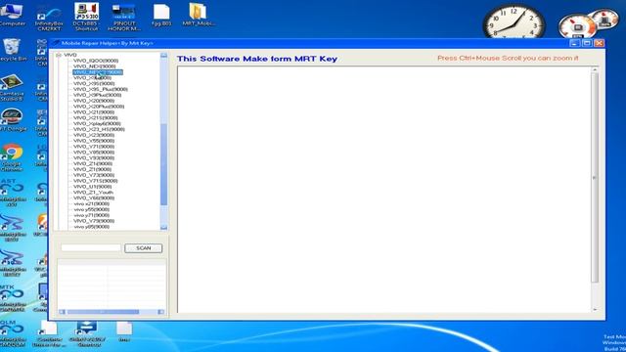Viewport: 626px width, 352px height.
Task: Open DCTxBB5 Shortcut desktop icon
Action: [x=86, y=17]
